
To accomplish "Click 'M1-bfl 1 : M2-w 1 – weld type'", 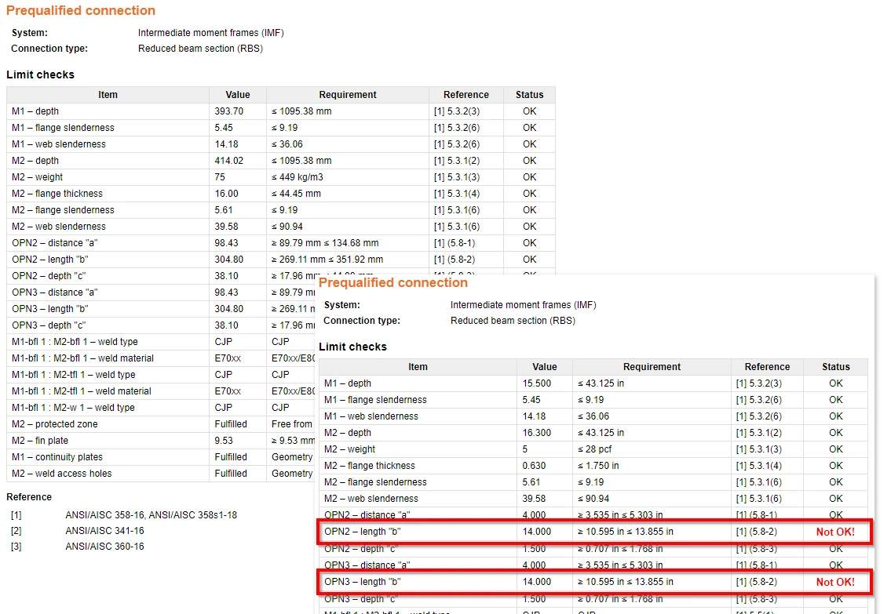I will point(73,408).
